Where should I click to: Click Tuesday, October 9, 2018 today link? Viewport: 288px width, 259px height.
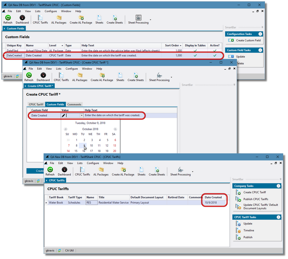click(90, 123)
